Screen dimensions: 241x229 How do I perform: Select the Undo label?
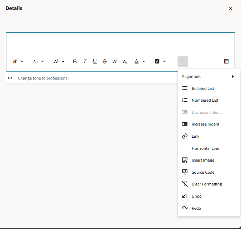196,196
